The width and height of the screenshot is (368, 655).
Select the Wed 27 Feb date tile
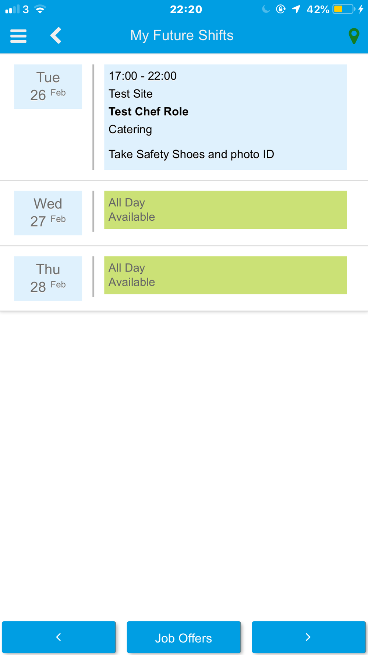[x=48, y=213]
